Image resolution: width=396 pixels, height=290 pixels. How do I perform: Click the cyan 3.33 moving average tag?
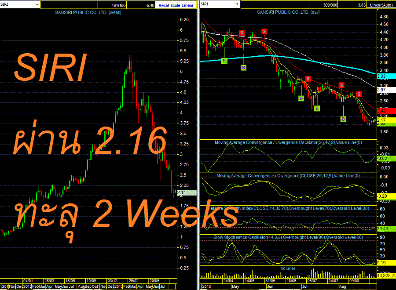pos(386,76)
